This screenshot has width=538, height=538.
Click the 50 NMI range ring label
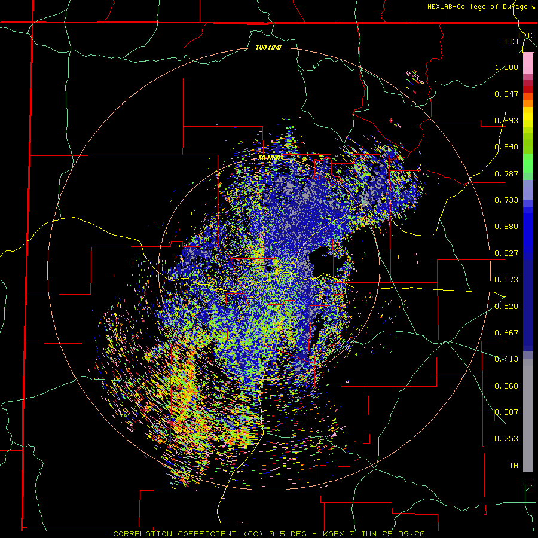[270, 158]
